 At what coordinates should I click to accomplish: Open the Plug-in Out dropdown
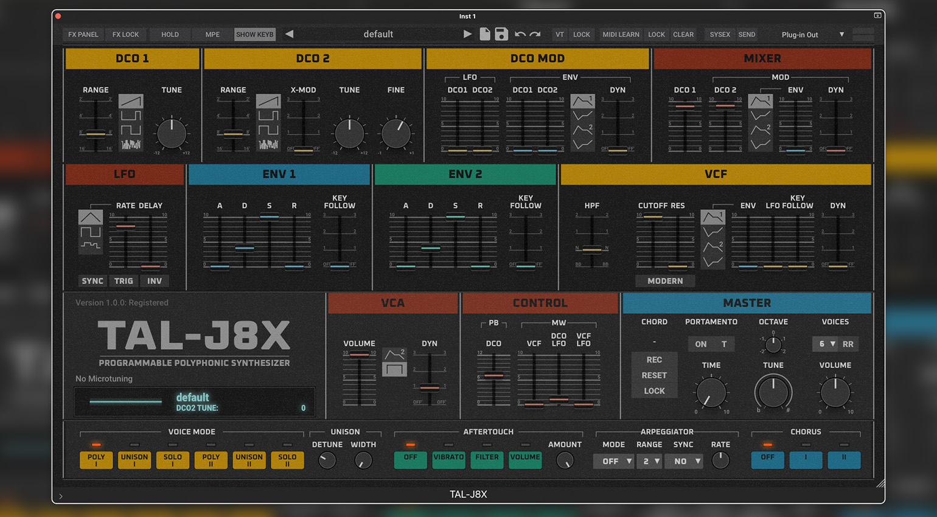[812, 35]
